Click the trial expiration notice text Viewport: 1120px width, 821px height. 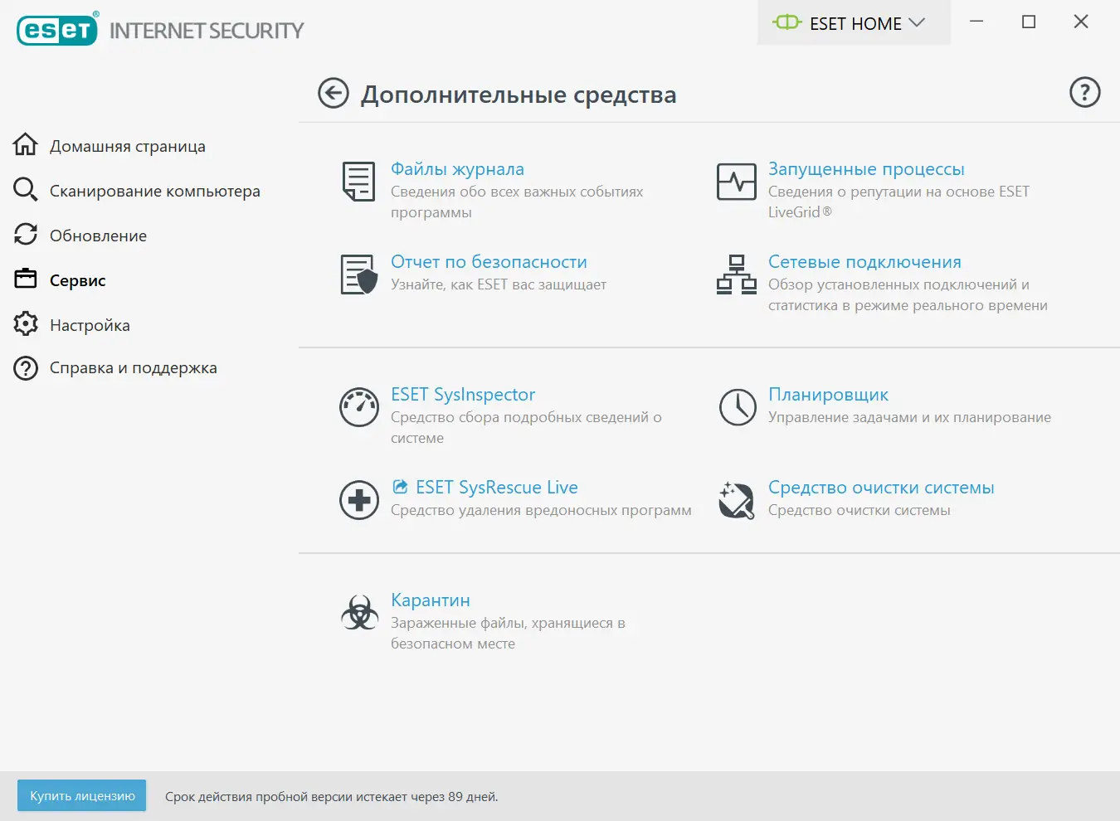(332, 797)
